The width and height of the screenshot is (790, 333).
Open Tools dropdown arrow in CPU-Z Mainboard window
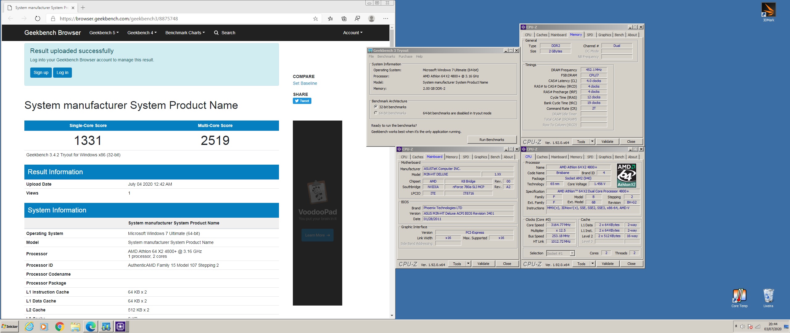pos(468,264)
